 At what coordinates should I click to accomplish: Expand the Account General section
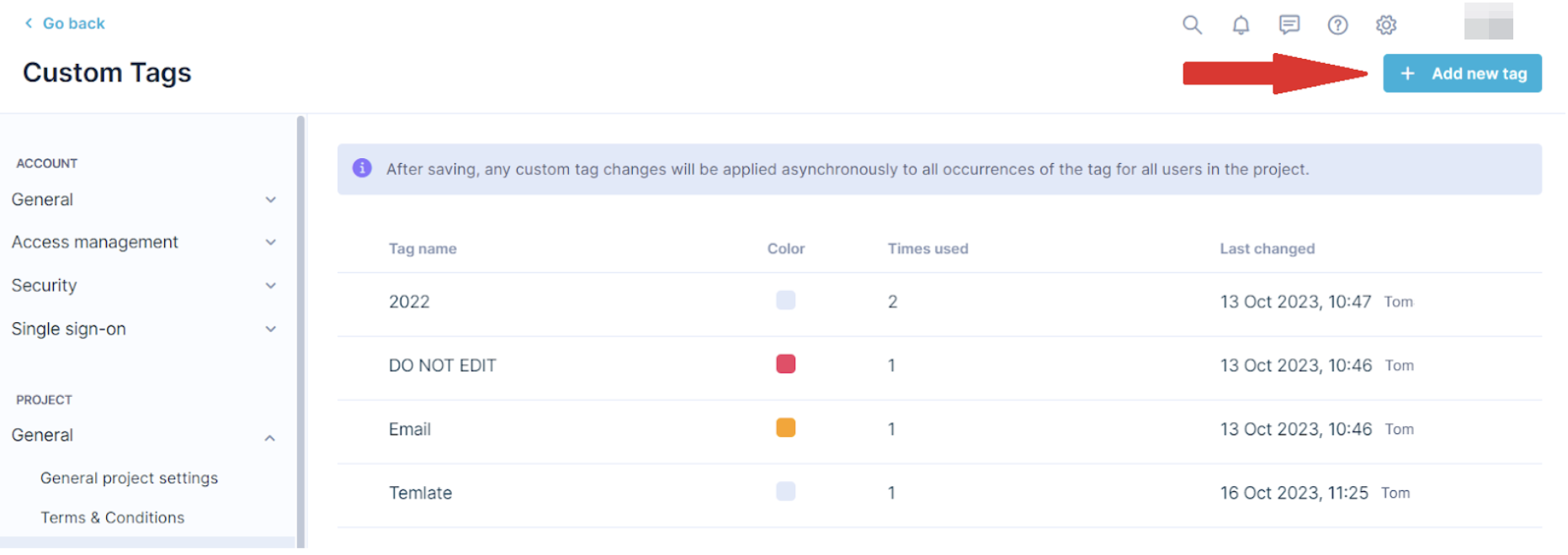tap(270, 199)
